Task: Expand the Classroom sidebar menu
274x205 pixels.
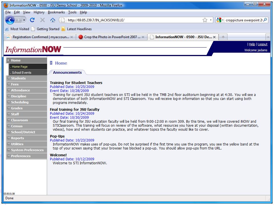Action: tap(27, 120)
